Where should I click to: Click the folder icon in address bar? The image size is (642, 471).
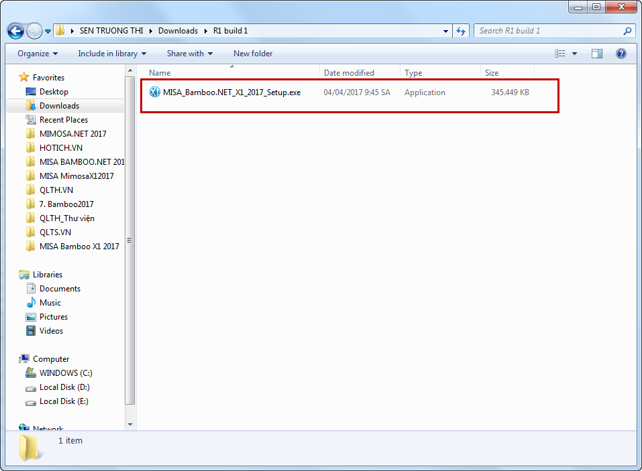click(60, 31)
